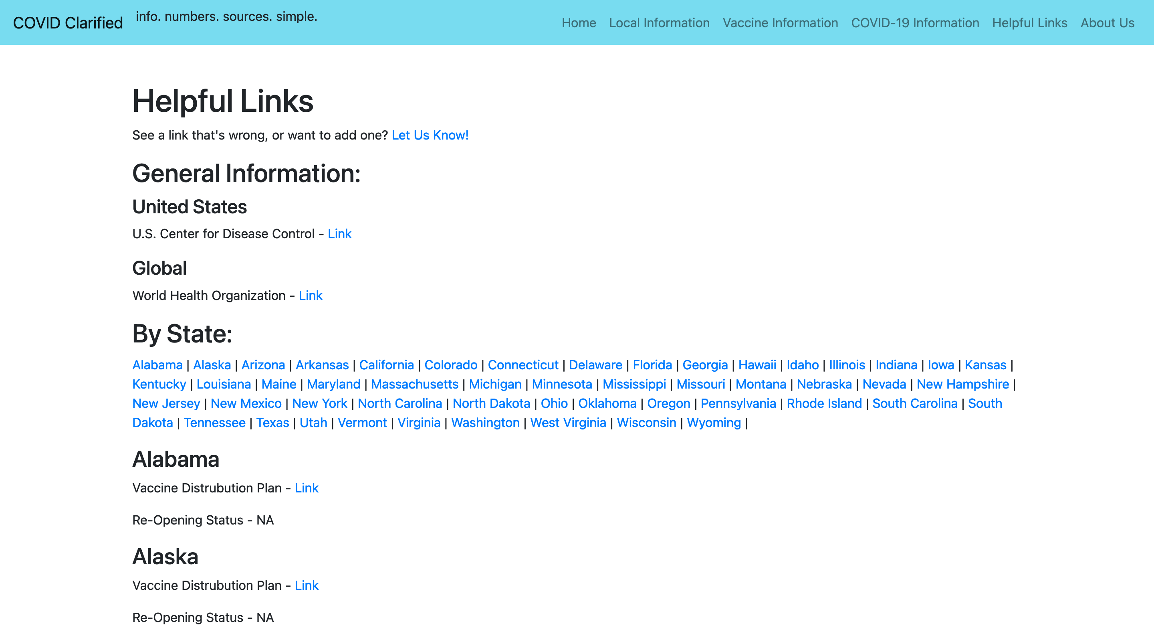Click the West Virginia state link
Image resolution: width=1154 pixels, height=640 pixels.
point(568,423)
